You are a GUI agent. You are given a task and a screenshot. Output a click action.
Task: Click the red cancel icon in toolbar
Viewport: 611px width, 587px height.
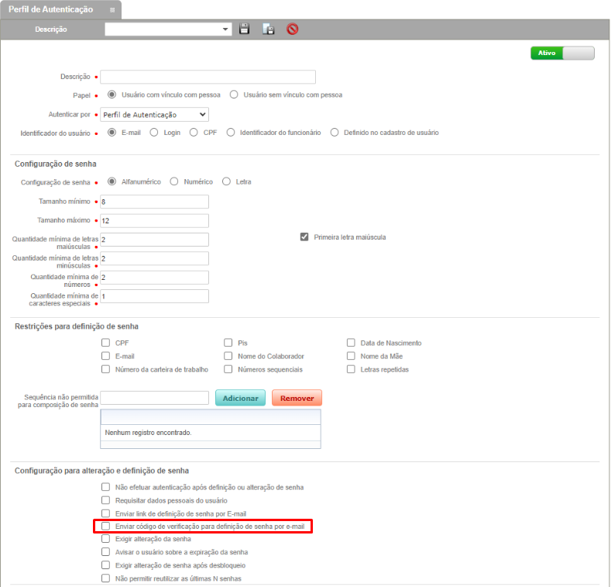click(292, 29)
